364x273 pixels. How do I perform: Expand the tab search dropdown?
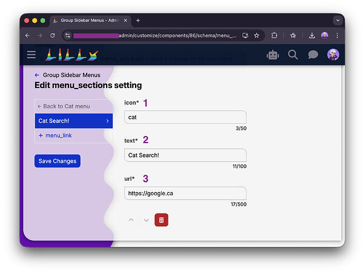(x=338, y=21)
